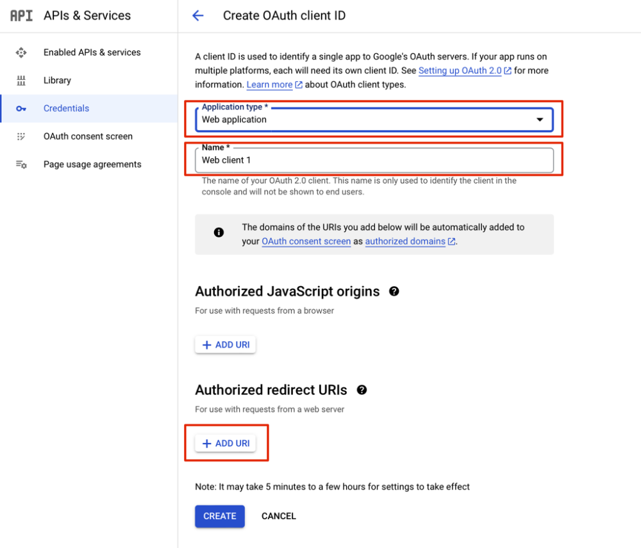This screenshot has width=641, height=548.
Task: Click the API logo in header
Action: [x=21, y=15]
